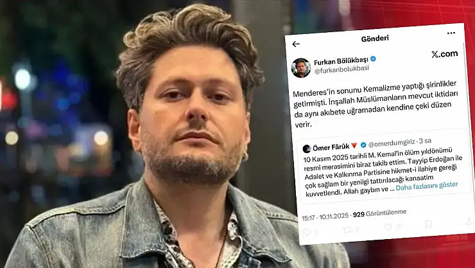The image size is (475, 268).
Task: Click the 'Gönderi' header title
Action: 375,39
